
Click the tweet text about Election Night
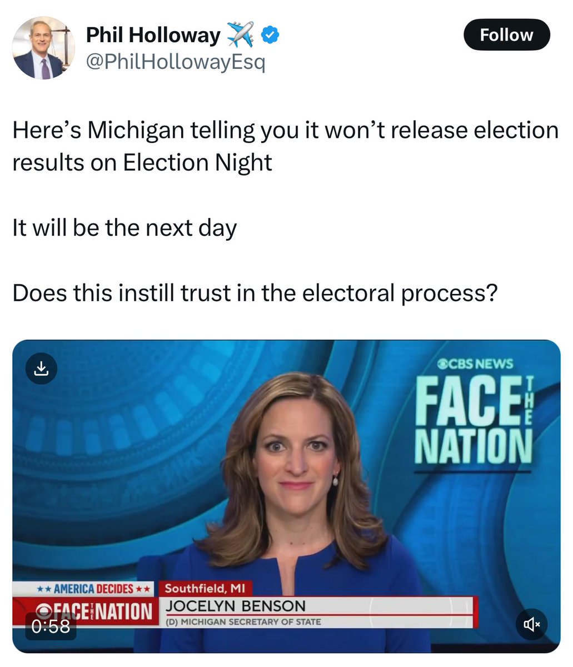[x=285, y=146]
